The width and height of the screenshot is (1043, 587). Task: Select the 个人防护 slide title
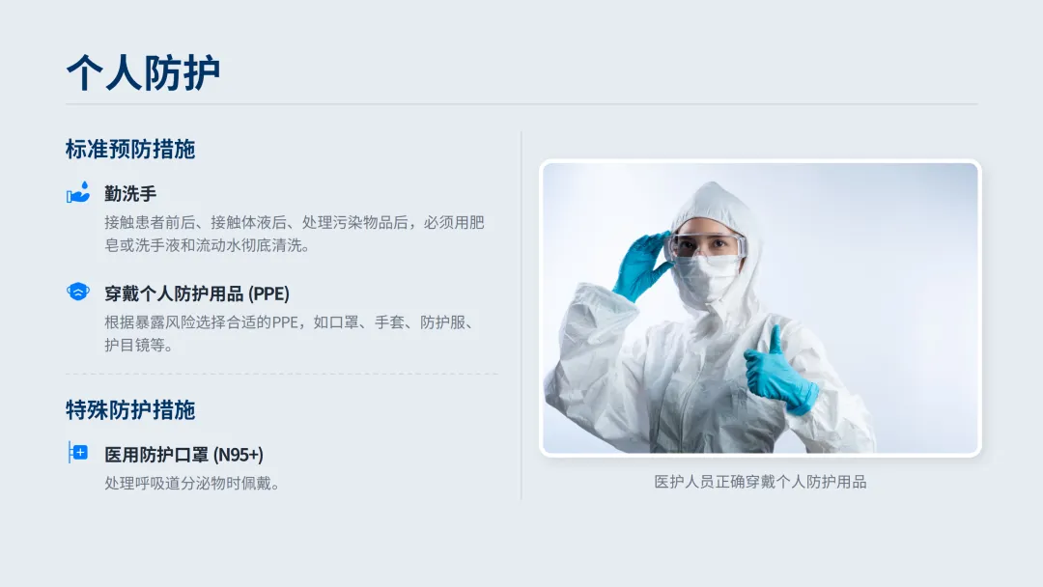pos(143,72)
